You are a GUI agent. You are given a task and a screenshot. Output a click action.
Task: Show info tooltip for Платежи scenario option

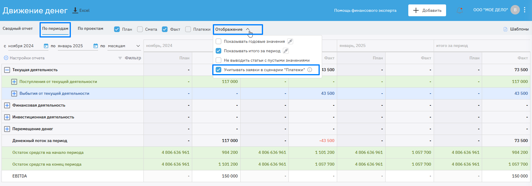(x=310, y=70)
